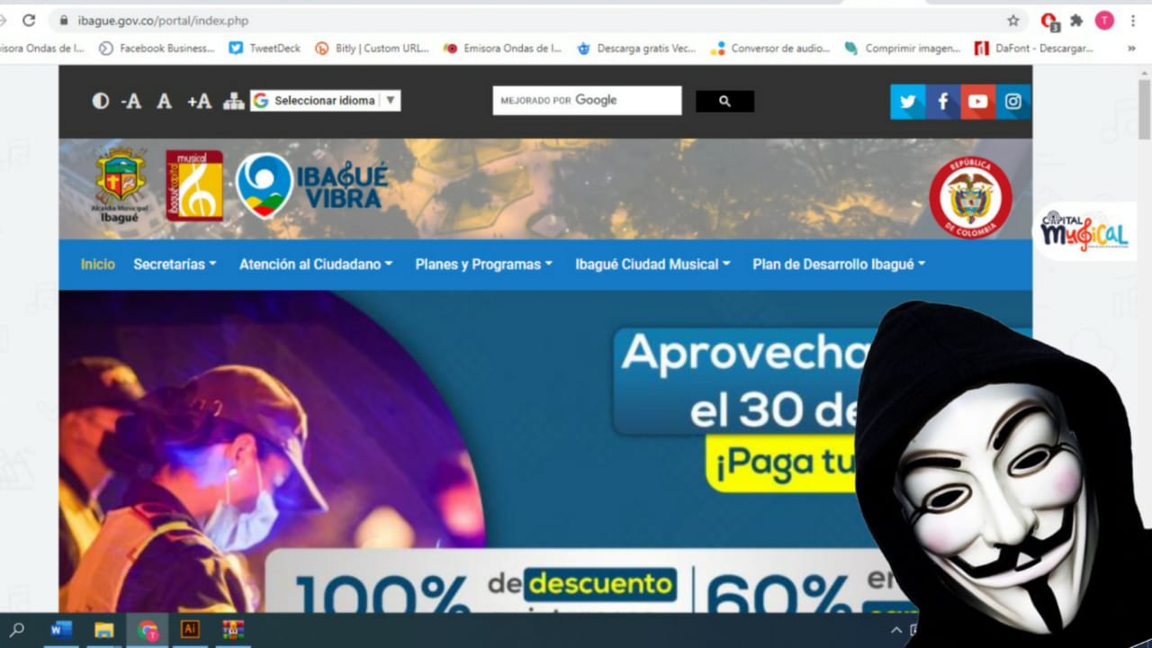Open File Explorer from the taskbar
The height and width of the screenshot is (648, 1152).
point(104,629)
